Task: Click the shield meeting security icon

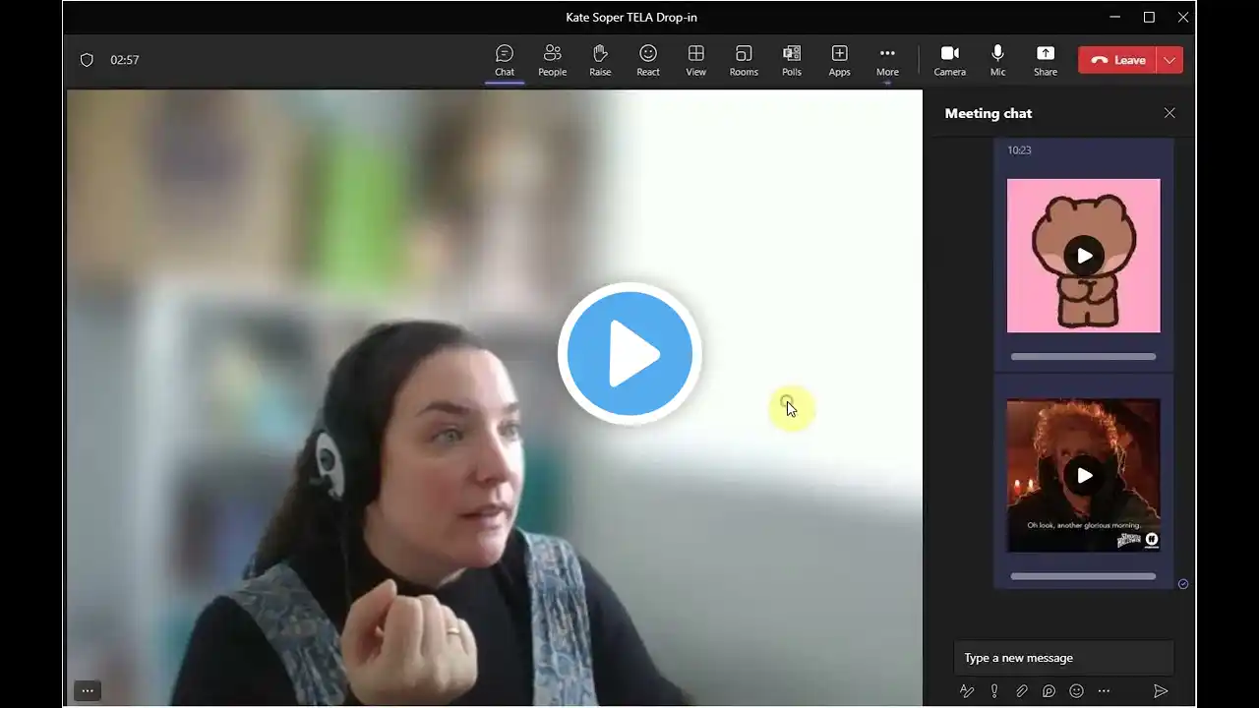Action: tap(87, 60)
